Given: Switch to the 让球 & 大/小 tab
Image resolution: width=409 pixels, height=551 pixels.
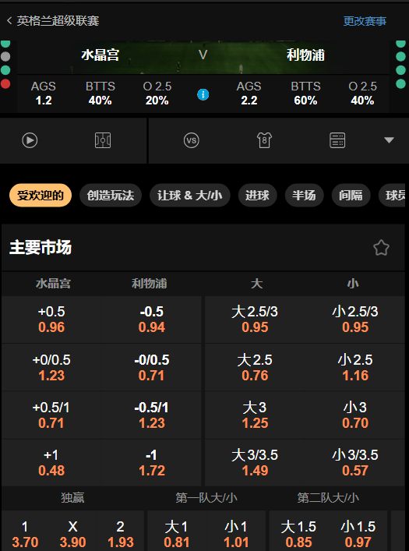Looking at the screenshot, I should (190, 195).
